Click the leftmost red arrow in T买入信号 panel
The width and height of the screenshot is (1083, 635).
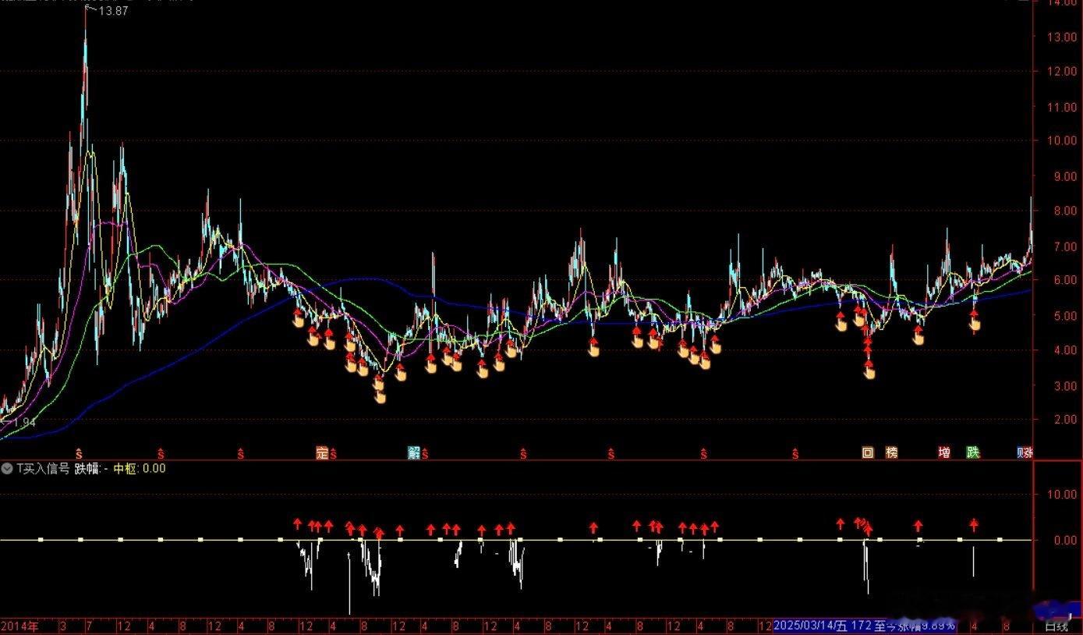(x=297, y=524)
